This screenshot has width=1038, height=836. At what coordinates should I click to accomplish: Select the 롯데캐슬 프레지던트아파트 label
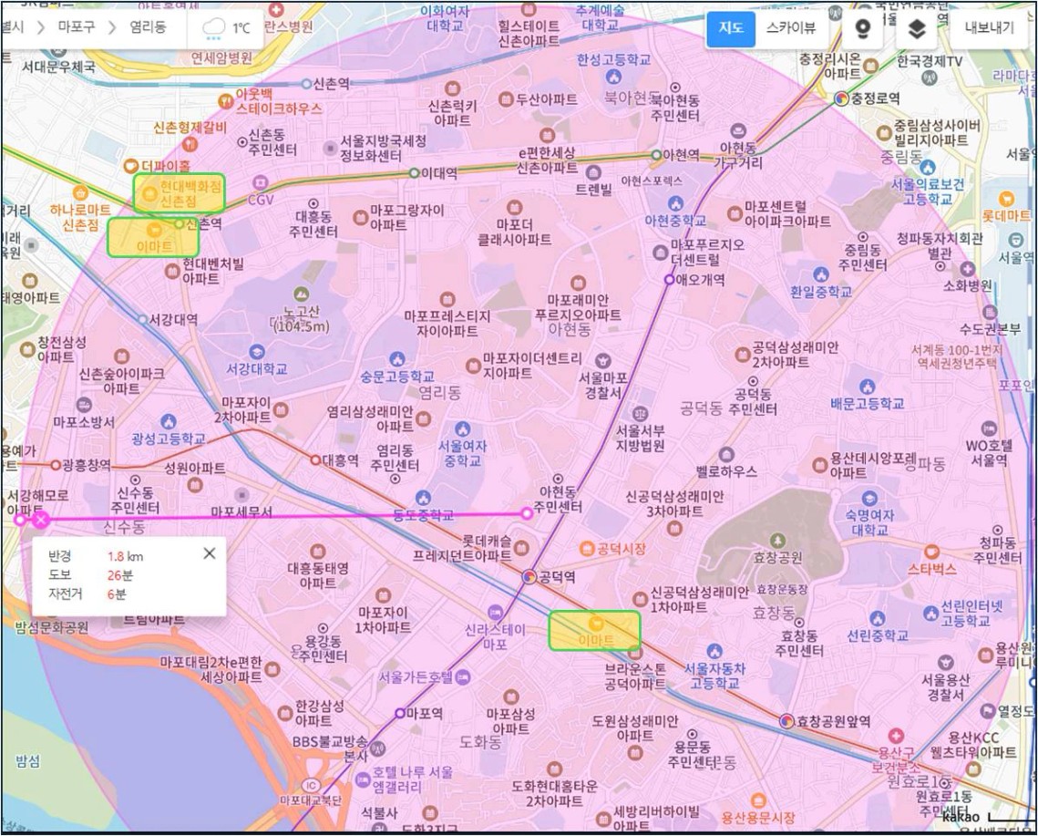coord(462,548)
